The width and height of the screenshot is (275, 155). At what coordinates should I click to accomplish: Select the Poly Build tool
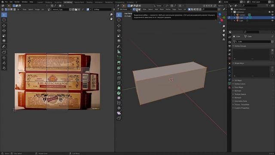click(x=119, y=88)
